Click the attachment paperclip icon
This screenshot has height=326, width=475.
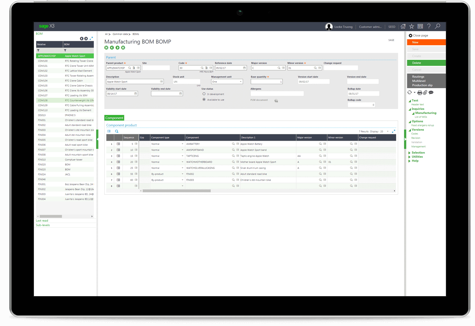coord(425,92)
